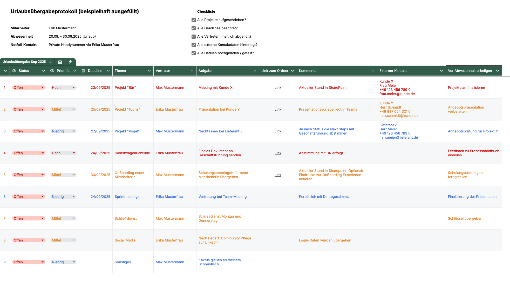The height and width of the screenshot is (282, 510).
Task: Open the folder Link for Dienstwagenrichtlinie row
Action: 278,153
